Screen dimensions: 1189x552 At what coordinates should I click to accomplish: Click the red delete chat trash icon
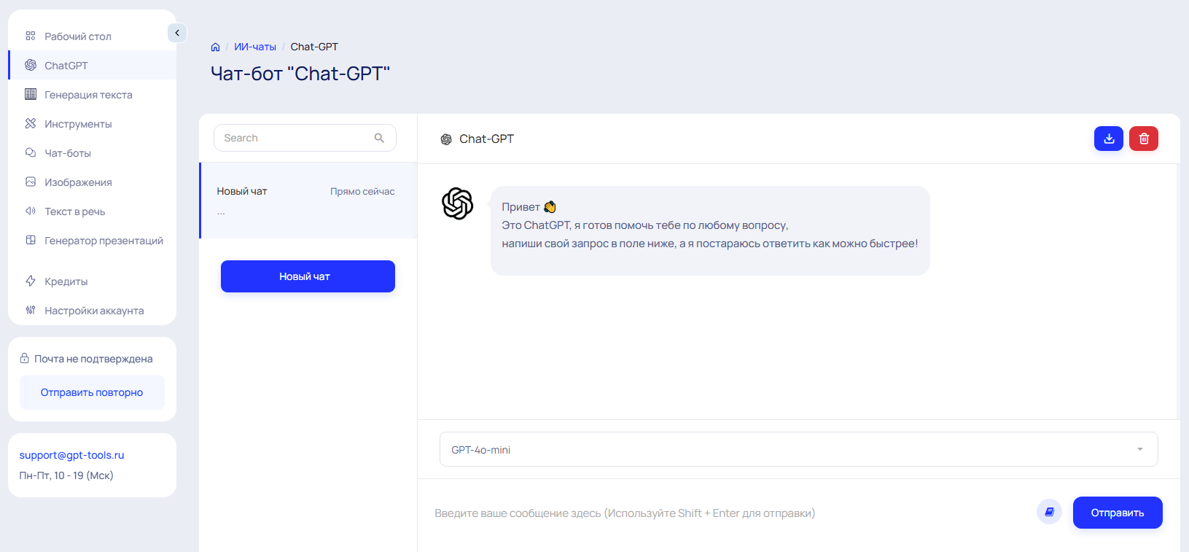[1143, 139]
